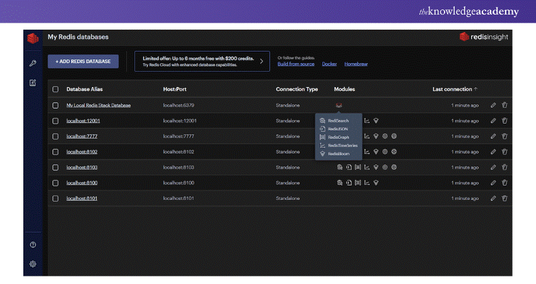Click RedisJSON module icon in localhost:8103 row
Viewport: 536px width, 284px height.
click(349, 167)
